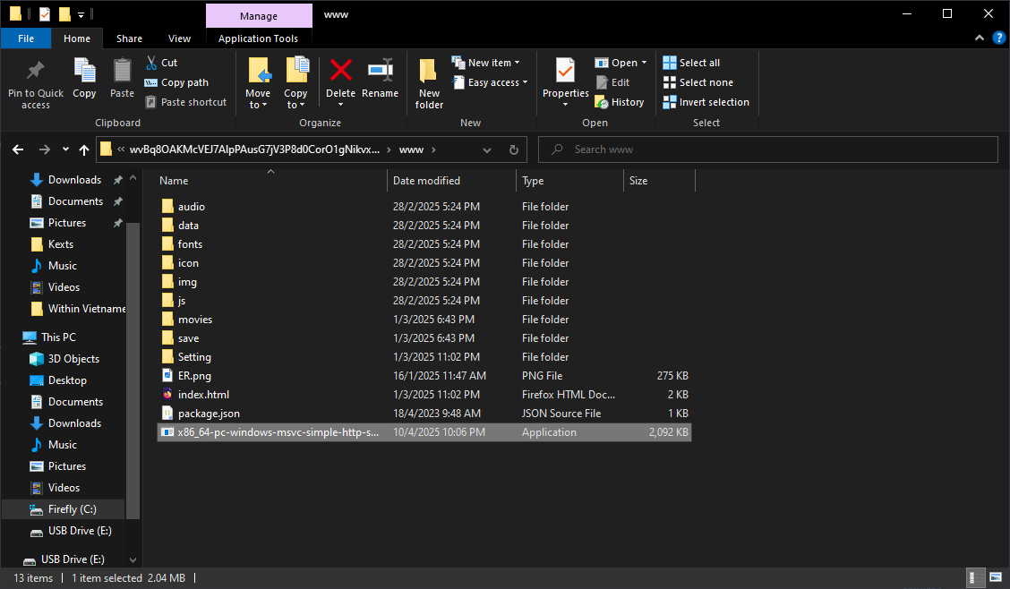Click the Rename icon in ribbon

[x=380, y=72]
